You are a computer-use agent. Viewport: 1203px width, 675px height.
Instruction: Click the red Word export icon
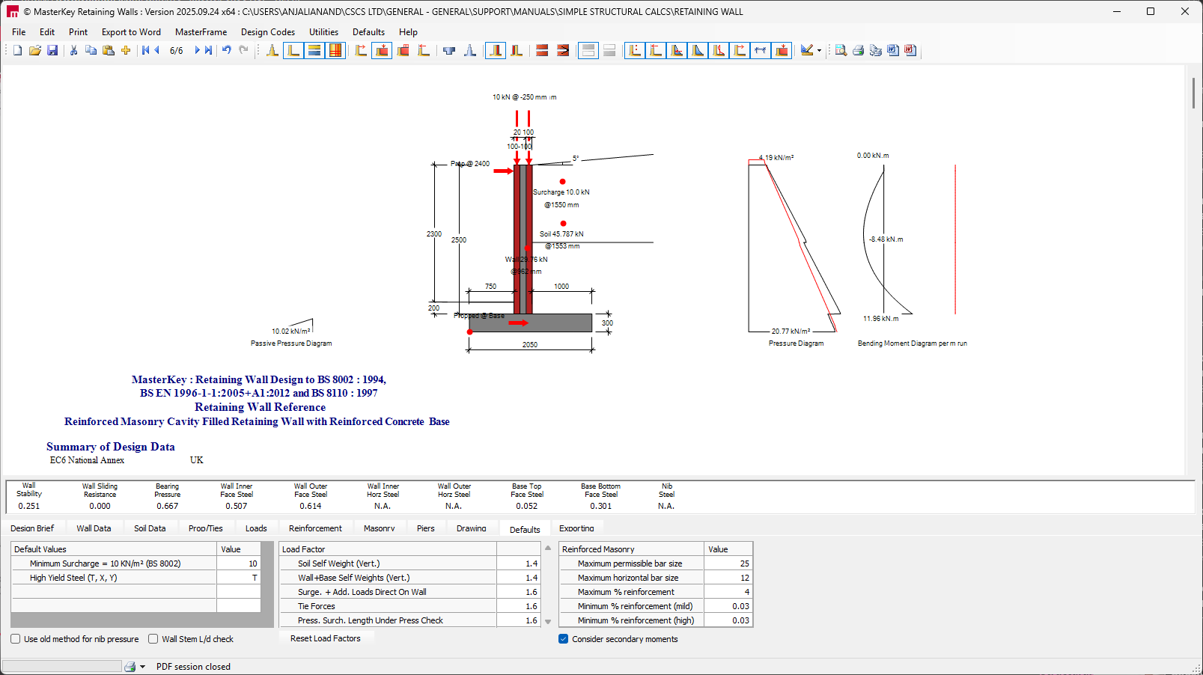(910, 50)
